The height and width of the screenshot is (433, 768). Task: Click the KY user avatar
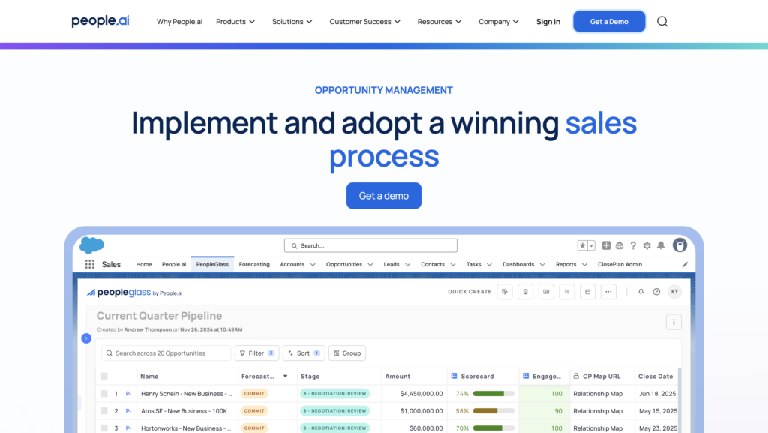click(x=674, y=292)
